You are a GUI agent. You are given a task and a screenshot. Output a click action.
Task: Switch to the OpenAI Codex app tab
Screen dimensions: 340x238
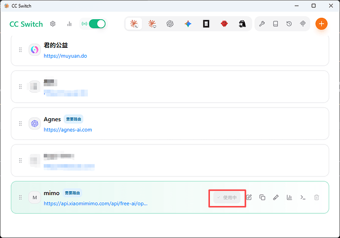(x=170, y=24)
